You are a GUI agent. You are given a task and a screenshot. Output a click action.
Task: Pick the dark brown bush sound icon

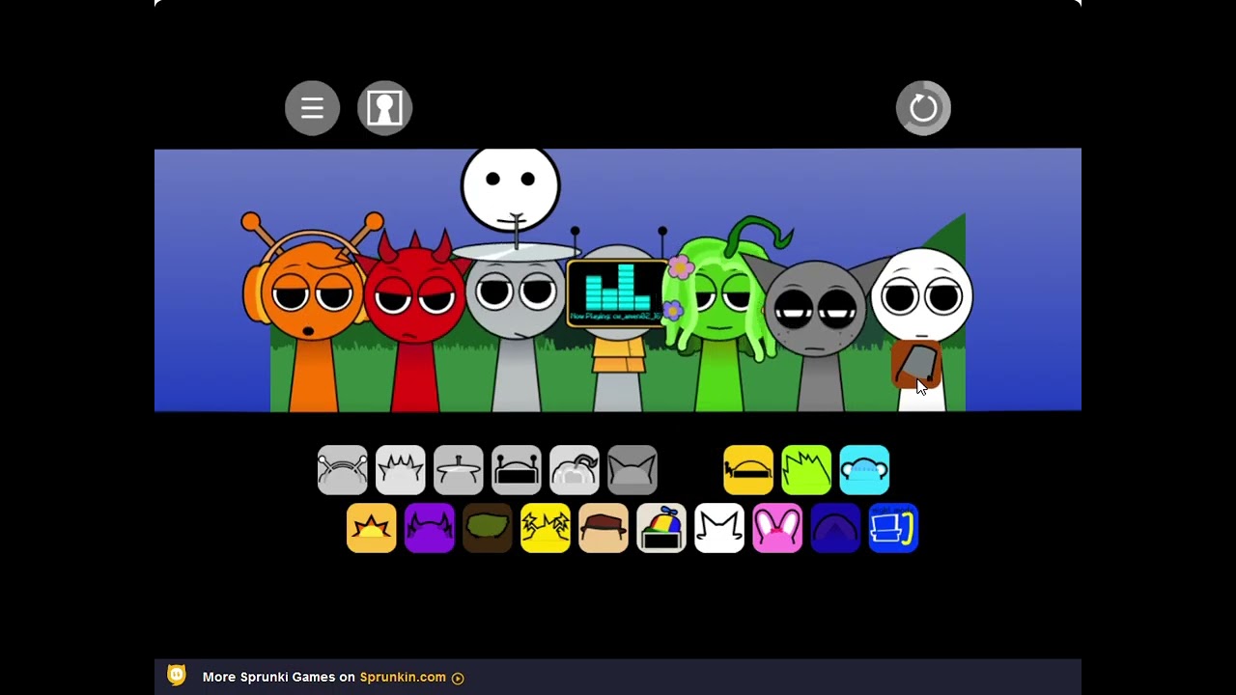(x=488, y=528)
